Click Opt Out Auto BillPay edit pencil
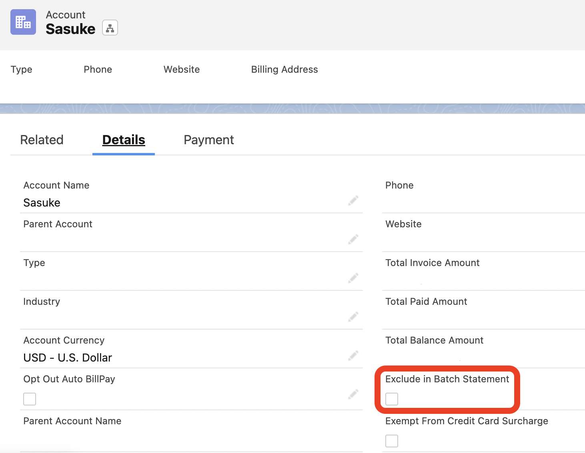The height and width of the screenshot is (453, 585). [353, 395]
